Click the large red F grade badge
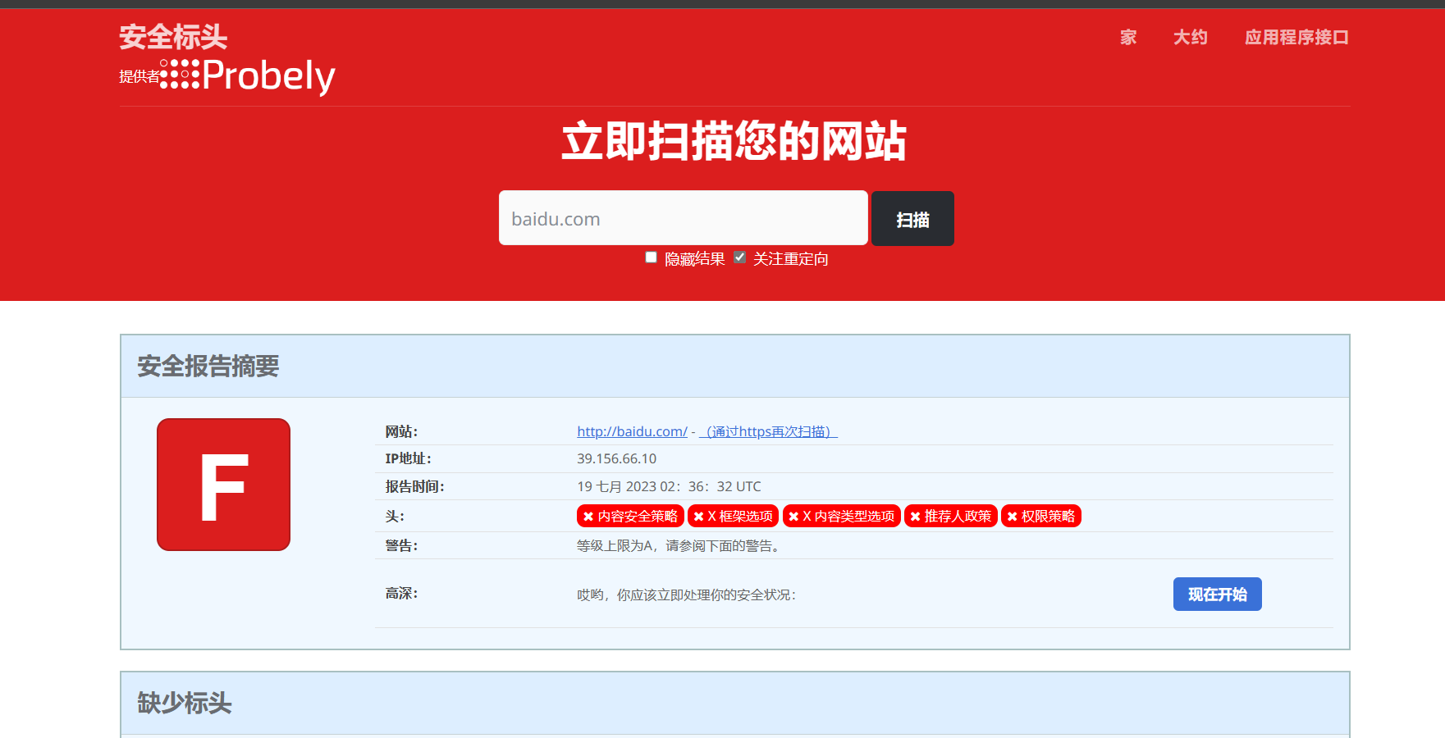1445x738 pixels. pos(223,485)
